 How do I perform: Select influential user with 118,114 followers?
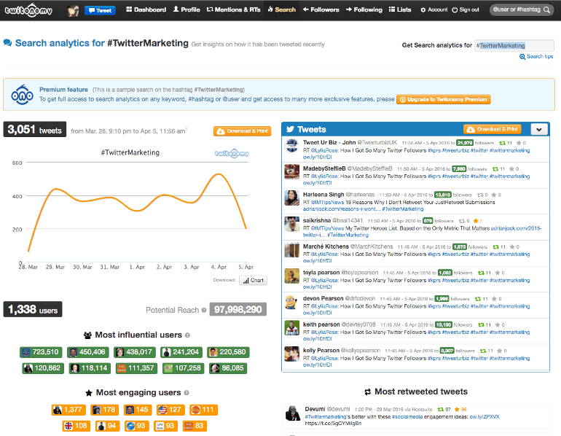(x=90, y=368)
